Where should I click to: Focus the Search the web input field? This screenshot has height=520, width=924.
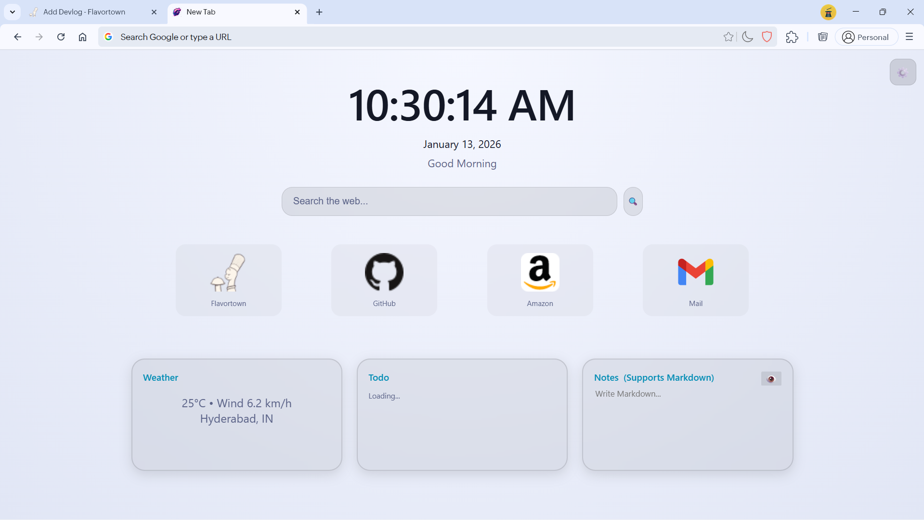tap(449, 201)
